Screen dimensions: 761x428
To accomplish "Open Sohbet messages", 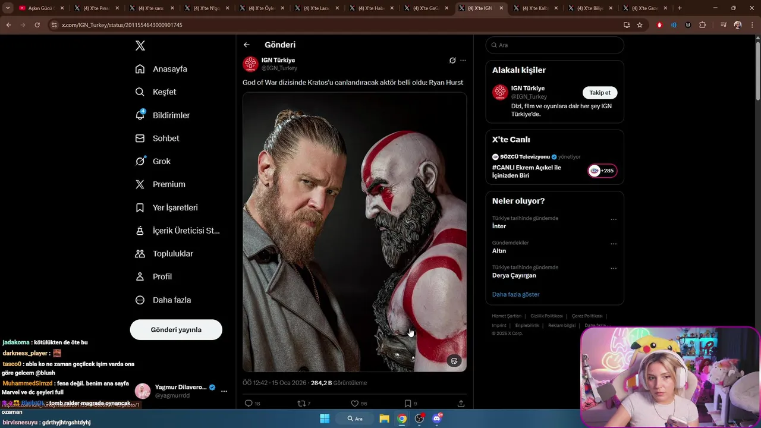I will point(157,139).
